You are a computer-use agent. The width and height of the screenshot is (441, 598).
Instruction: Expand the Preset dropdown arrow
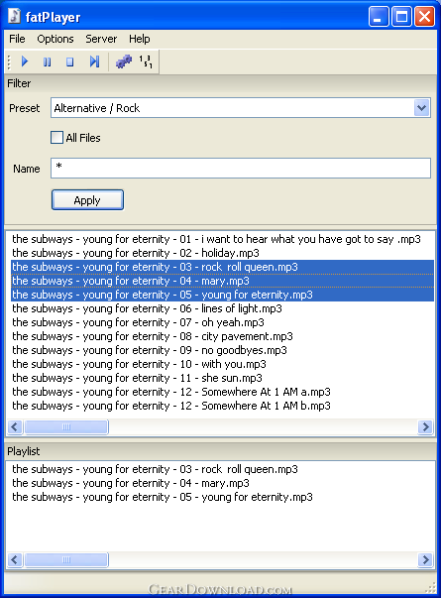click(422, 108)
